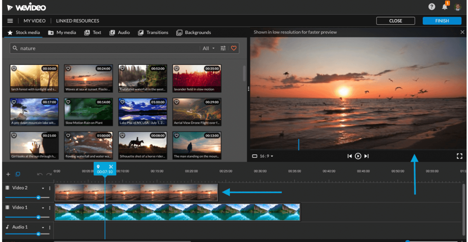Screen dimensions: 468x242
Task: Select the Girl looks at sun thumbnail
Action: (x=34, y=145)
